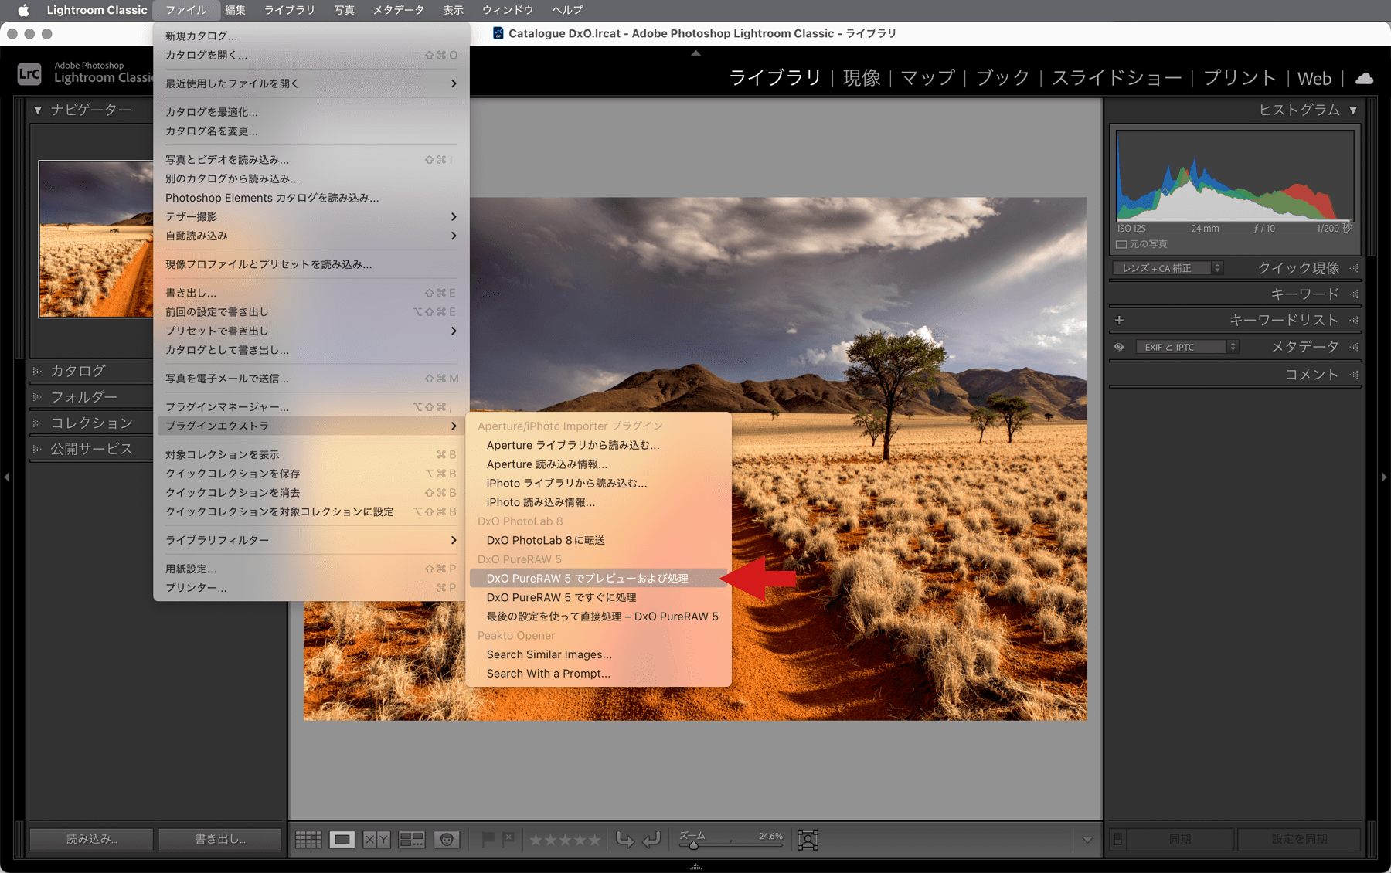Image resolution: width=1391 pixels, height=873 pixels.
Task: Toggle the 元の写真 checkbox
Action: [1121, 244]
